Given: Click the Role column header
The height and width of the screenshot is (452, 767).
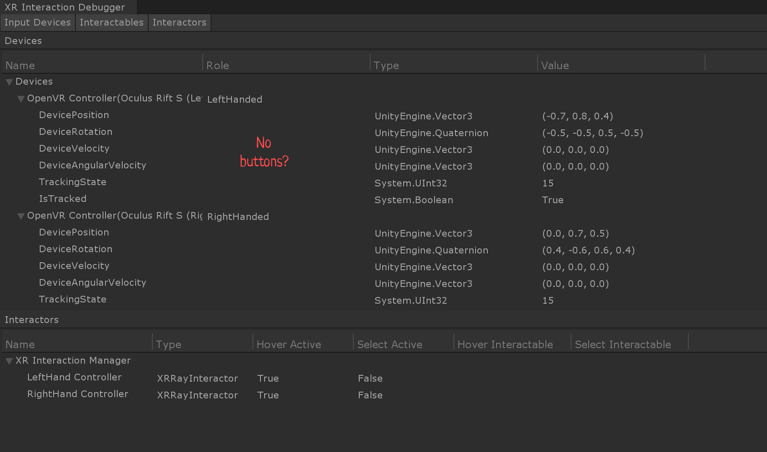Looking at the screenshot, I should (x=217, y=65).
